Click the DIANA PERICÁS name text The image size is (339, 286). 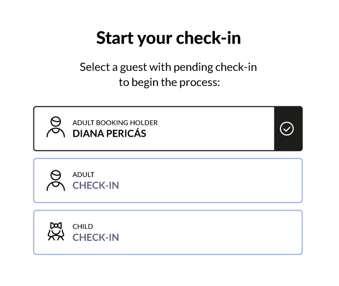coord(110,133)
